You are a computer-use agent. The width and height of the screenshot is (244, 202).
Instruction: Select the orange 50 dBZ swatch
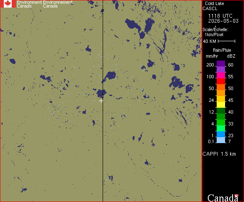221,87
